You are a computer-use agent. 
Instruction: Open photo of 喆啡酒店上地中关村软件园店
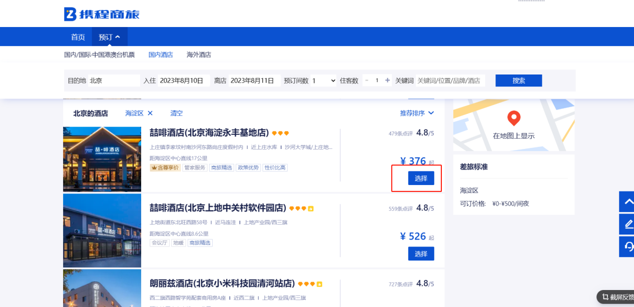pos(102,230)
